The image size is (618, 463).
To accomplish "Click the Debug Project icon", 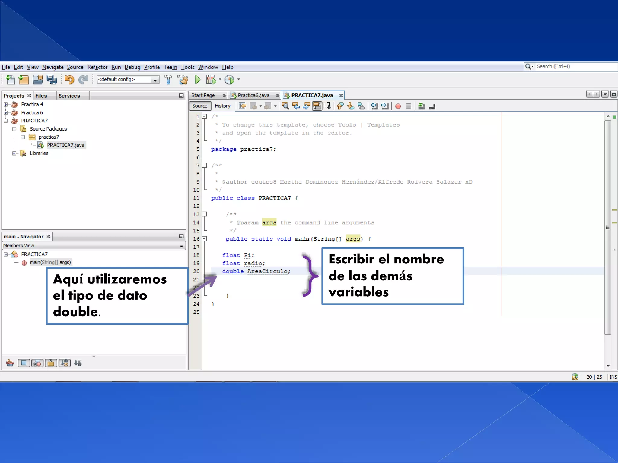I will click(x=211, y=80).
